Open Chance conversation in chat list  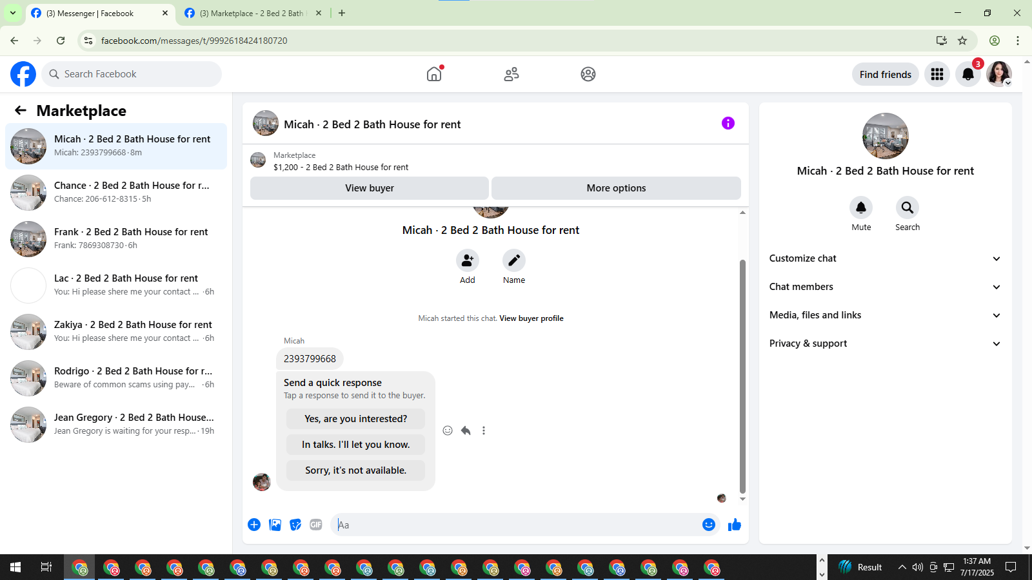[116, 193]
